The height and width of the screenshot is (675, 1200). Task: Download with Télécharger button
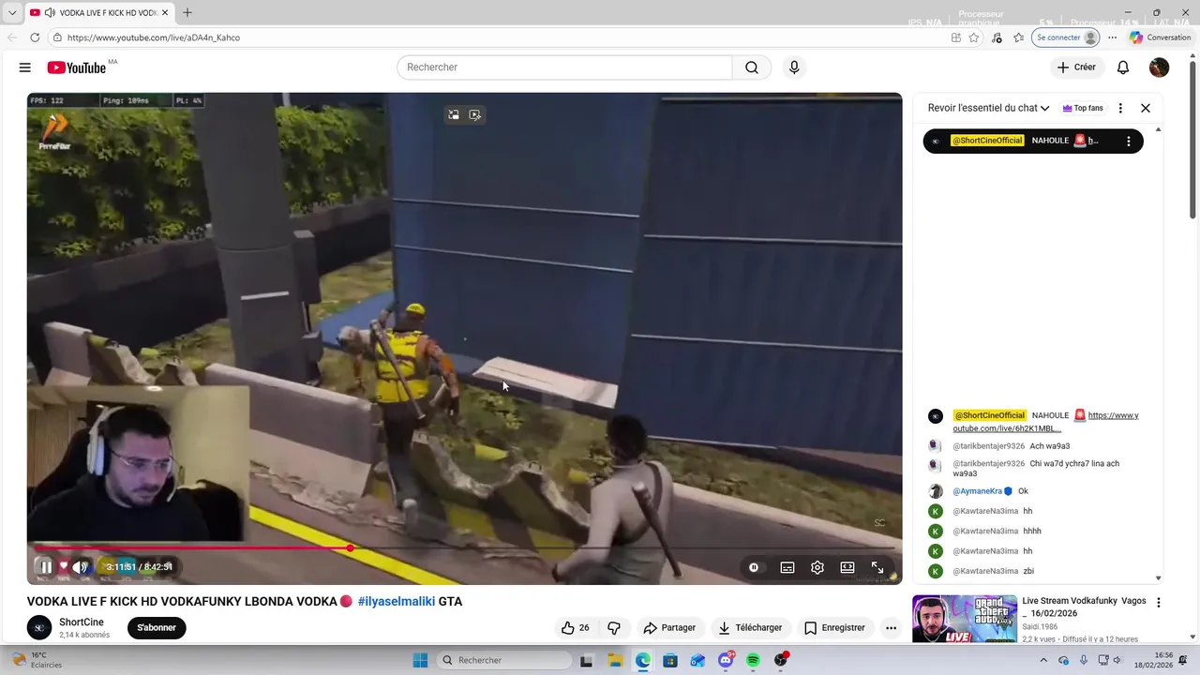click(x=750, y=627)
